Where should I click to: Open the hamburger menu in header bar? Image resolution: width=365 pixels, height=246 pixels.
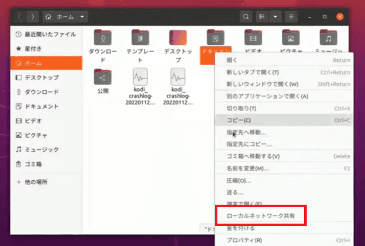291,16
